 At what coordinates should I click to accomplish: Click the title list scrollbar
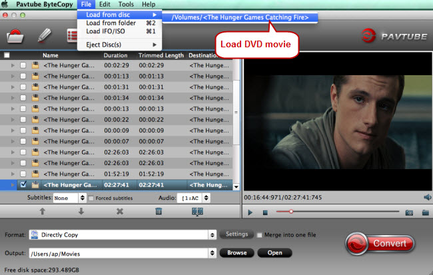tap(236, 113)
